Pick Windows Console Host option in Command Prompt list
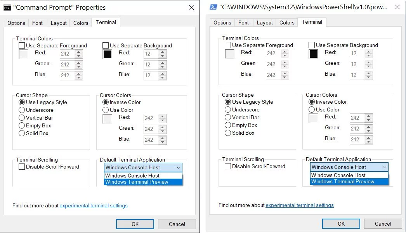Screen dimensions: 406x233 pos(143,176)
